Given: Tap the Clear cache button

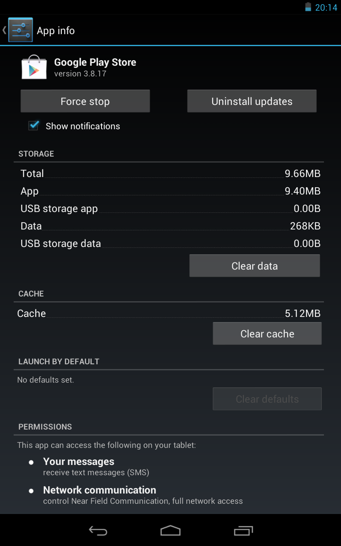Looking at the screenshot, I should pos(267,334).
